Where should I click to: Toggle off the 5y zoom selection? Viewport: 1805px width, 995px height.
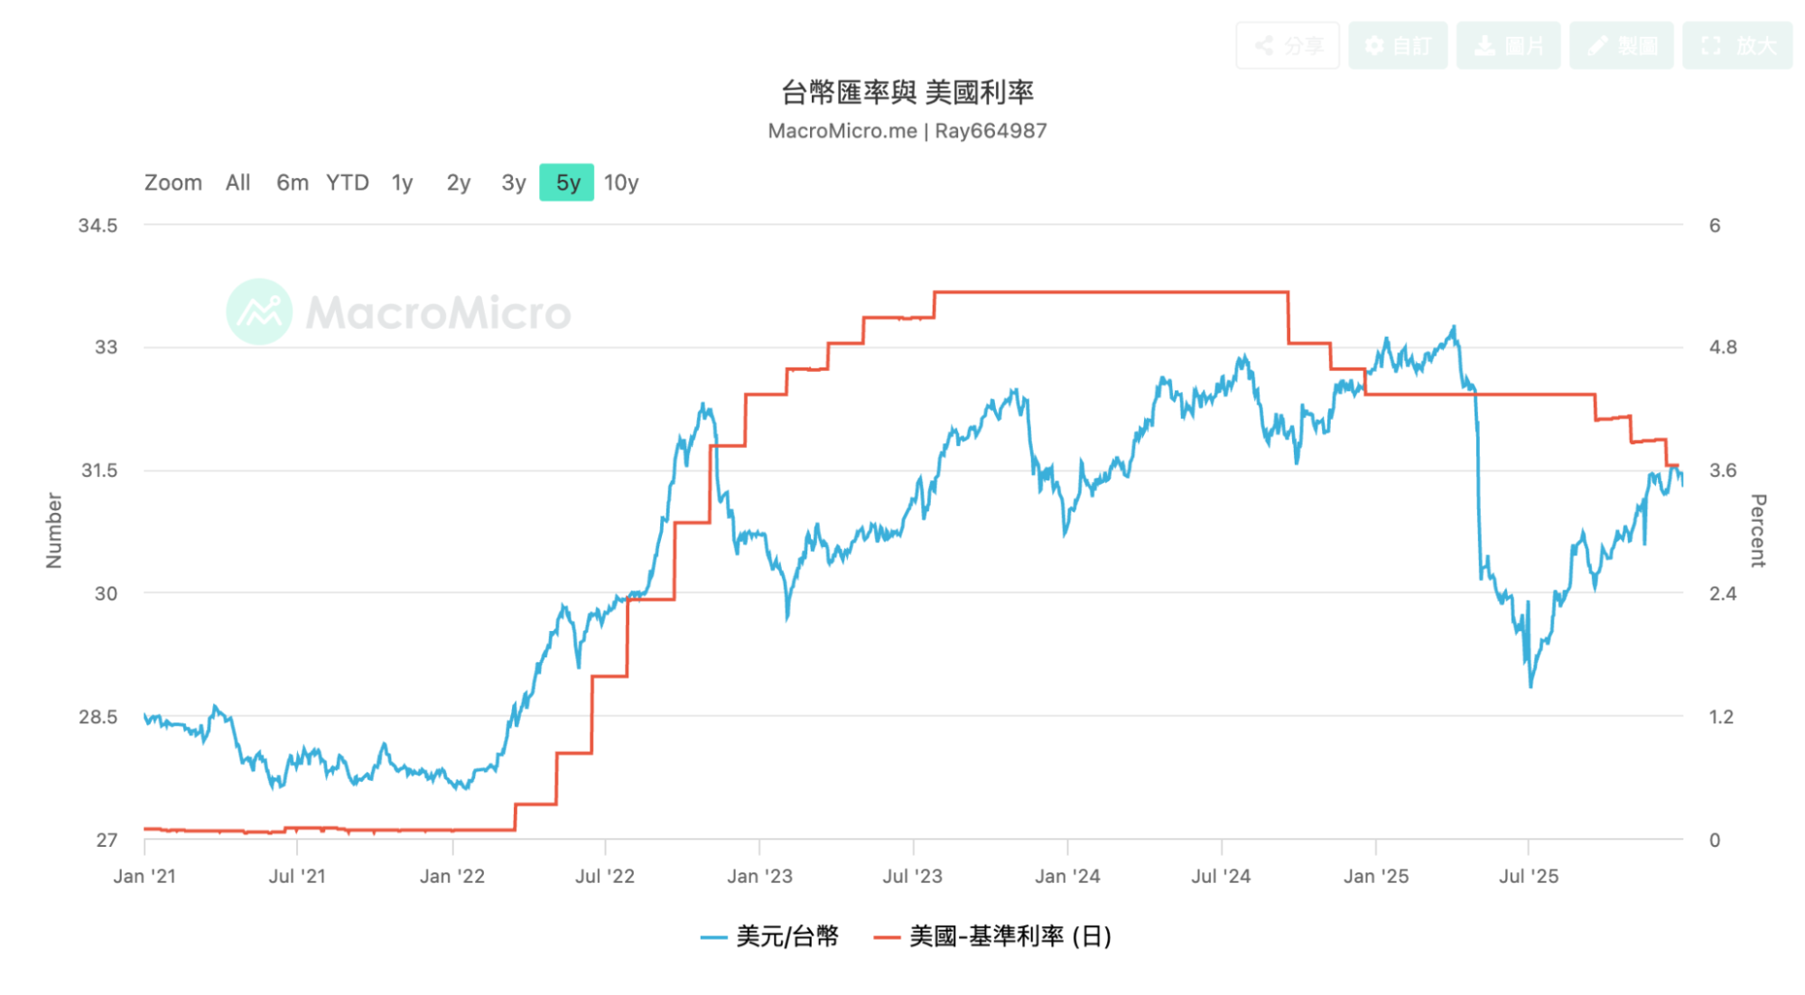tap(566, 182)
